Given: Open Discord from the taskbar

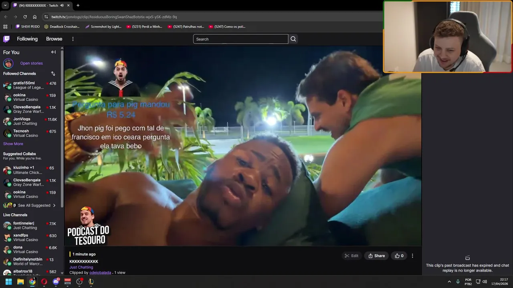Looking at the screenshot, I should pyautogui.click(x=56, y=282).
